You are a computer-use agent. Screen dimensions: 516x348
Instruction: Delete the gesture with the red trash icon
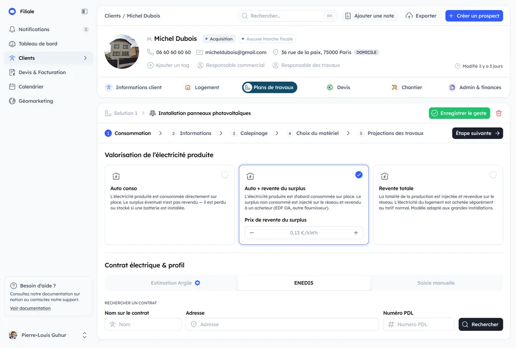click(x=498, y=113)
